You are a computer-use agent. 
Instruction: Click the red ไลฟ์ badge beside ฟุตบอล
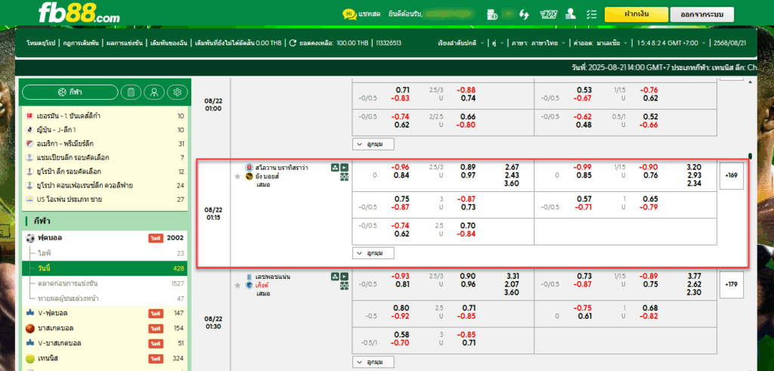pyautogui.click(x=156, y=238)
